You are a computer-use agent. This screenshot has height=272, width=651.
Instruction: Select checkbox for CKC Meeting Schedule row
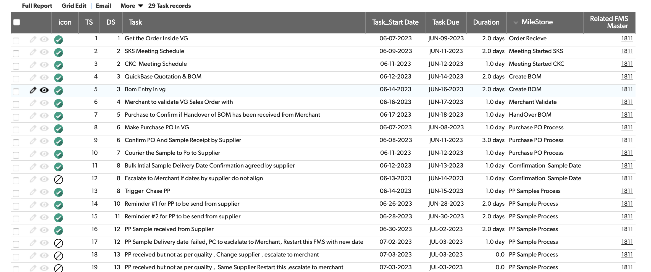(16, 66)
